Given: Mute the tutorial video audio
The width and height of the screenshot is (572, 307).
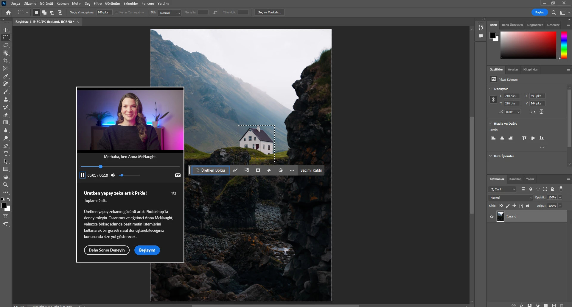Looking at the screenshot, I should (x=113, y=175).
